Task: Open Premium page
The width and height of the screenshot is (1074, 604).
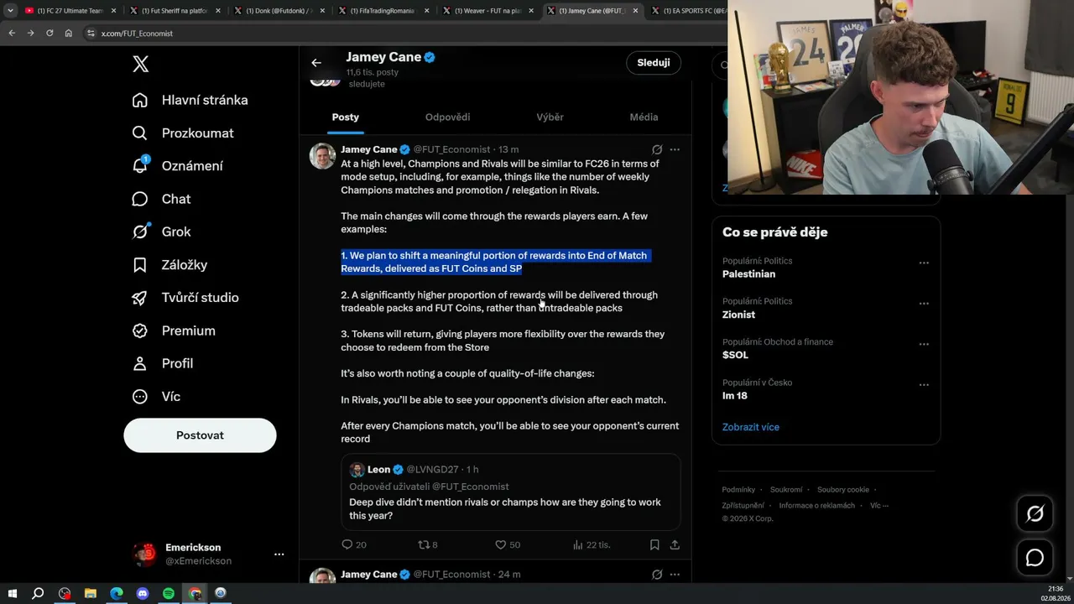Action: click(173, 331)
